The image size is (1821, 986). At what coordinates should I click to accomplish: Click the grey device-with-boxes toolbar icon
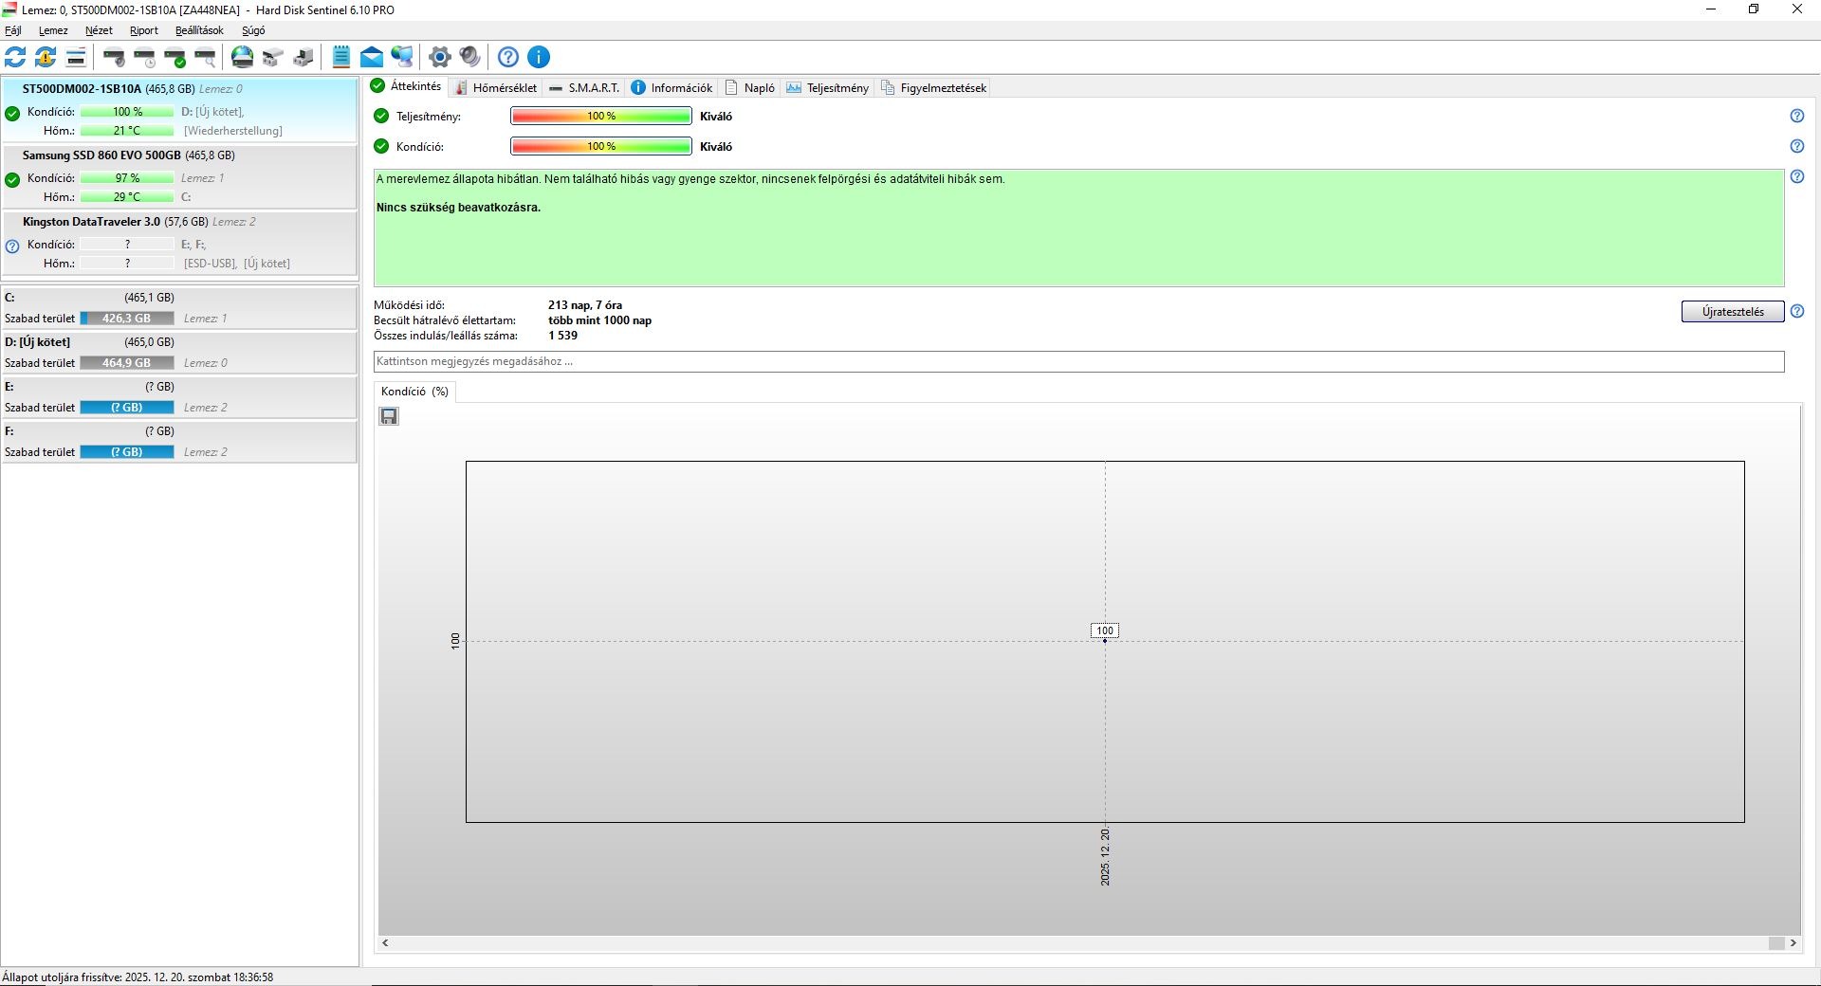(x=273, y=57)
